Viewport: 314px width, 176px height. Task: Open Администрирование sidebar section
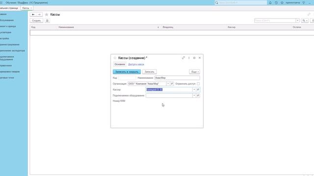click(x=10, y=44)
